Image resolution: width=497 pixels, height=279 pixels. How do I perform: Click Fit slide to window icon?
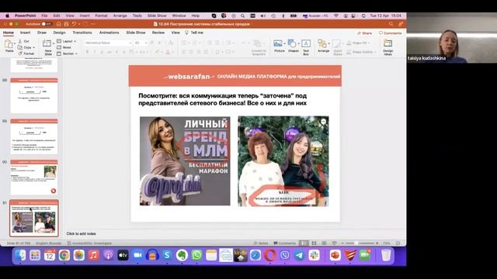tap(398, 243)
